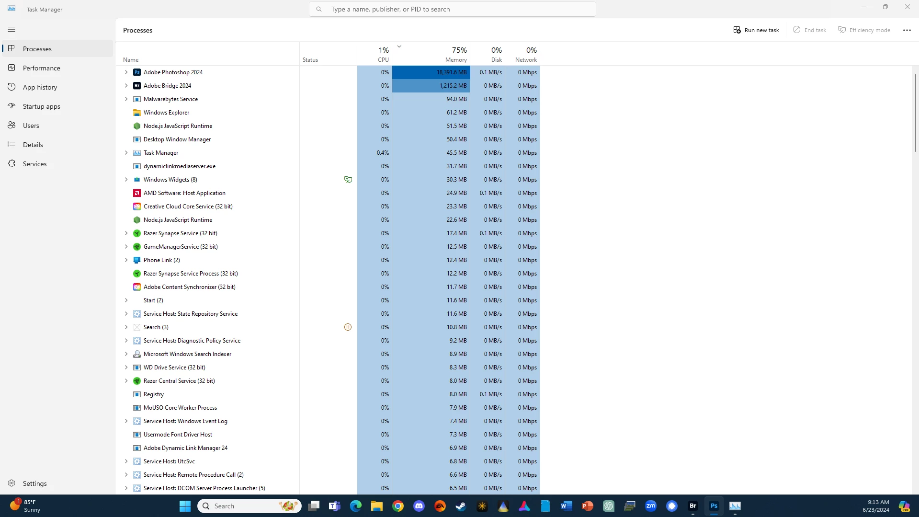
Task: Open Steam from the taskbar
Action: pyautogui.click(x=461, y=506)
